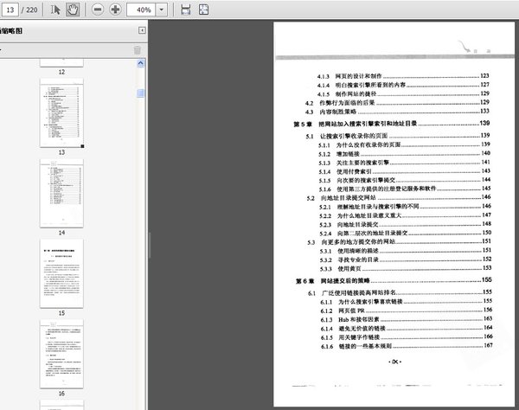Collapse the thumbnails panel arrow

(142, 30)
